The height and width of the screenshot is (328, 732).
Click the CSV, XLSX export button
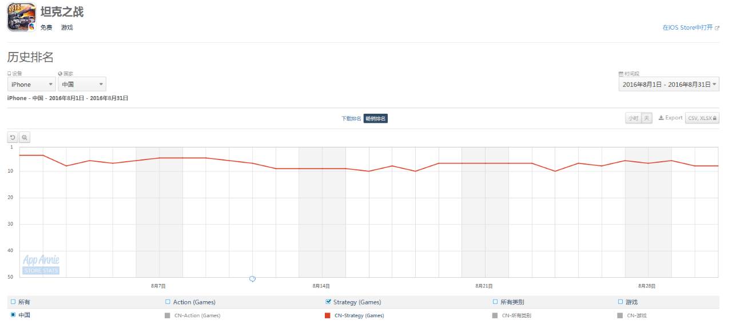pyautogui.click(x=702, y=118)
